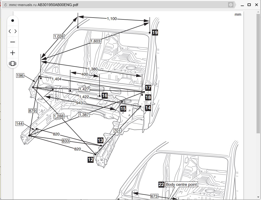Click the 1,100 dimension label

pos(112,19)
